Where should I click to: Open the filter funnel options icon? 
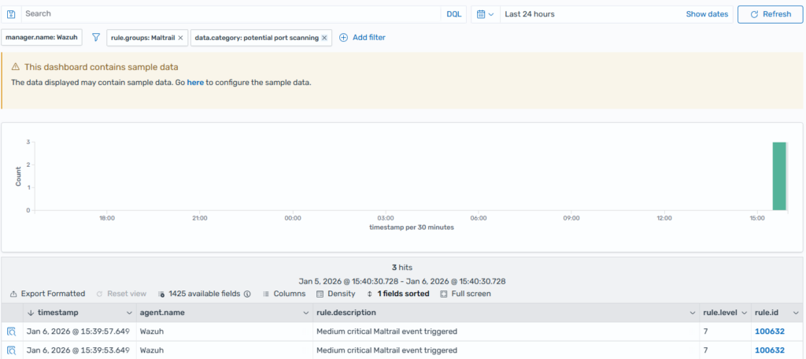pyautogui.click(x=96, y=37)
